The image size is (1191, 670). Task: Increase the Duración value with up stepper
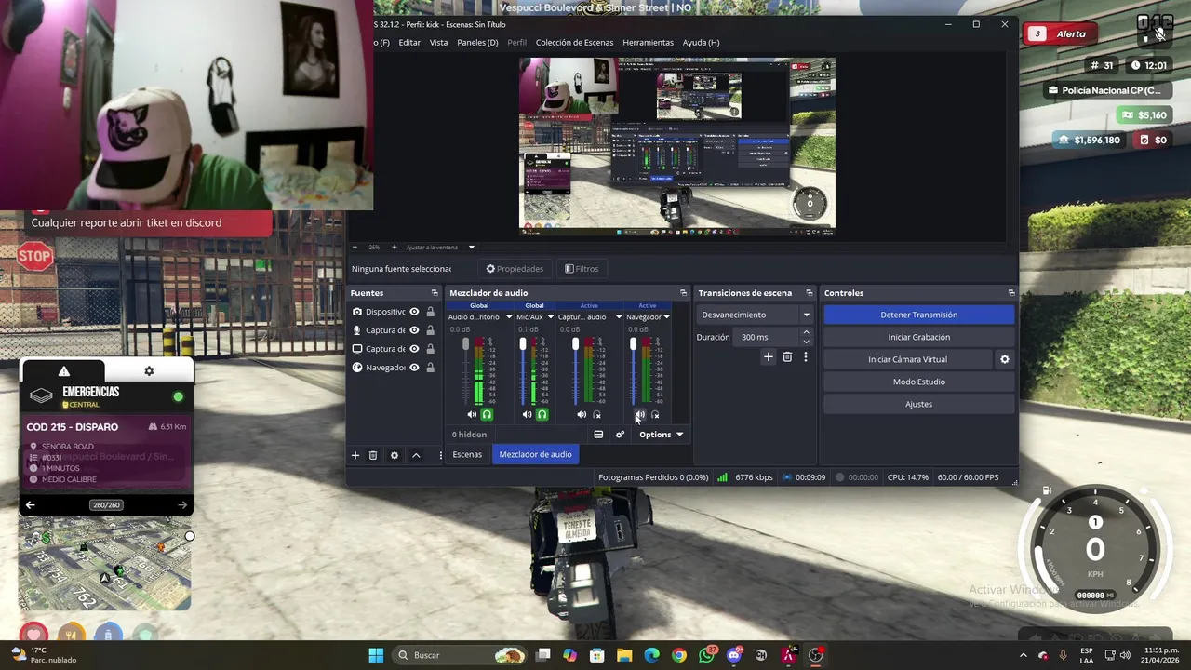point(806,332)
